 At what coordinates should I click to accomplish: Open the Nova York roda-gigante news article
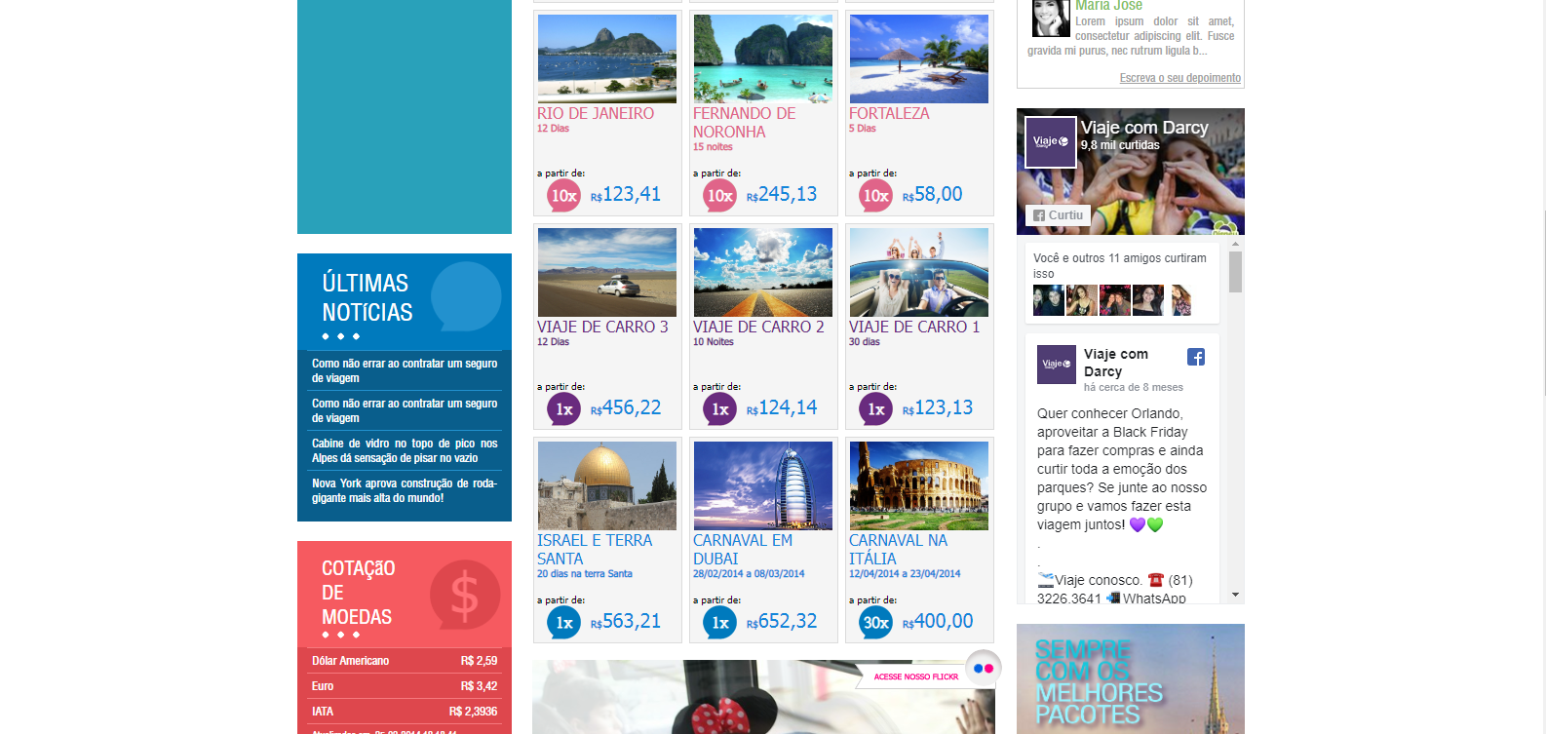click(405, 490)
